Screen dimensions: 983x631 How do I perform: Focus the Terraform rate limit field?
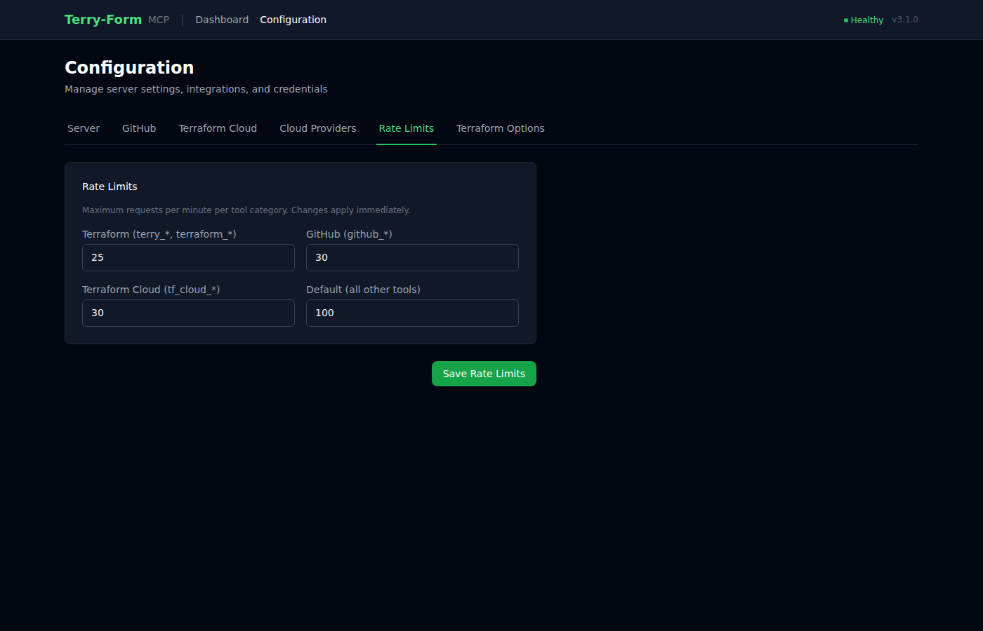[188, 257]
